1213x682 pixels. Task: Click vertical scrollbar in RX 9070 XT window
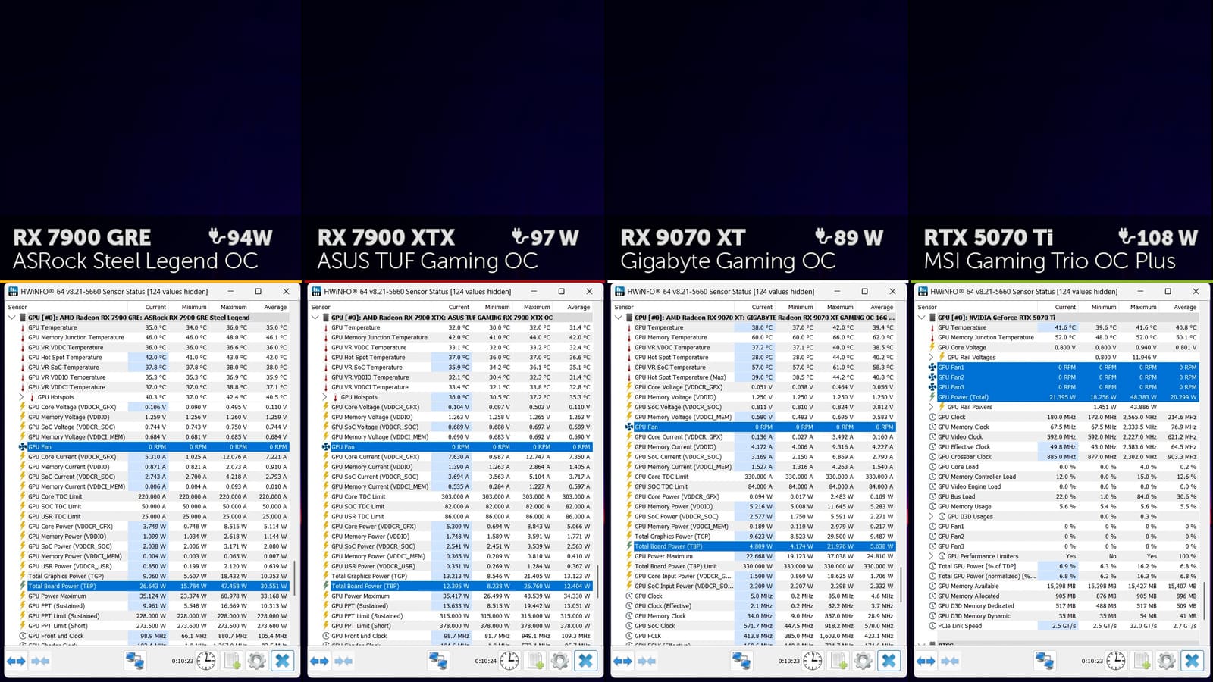coord(901,583)
